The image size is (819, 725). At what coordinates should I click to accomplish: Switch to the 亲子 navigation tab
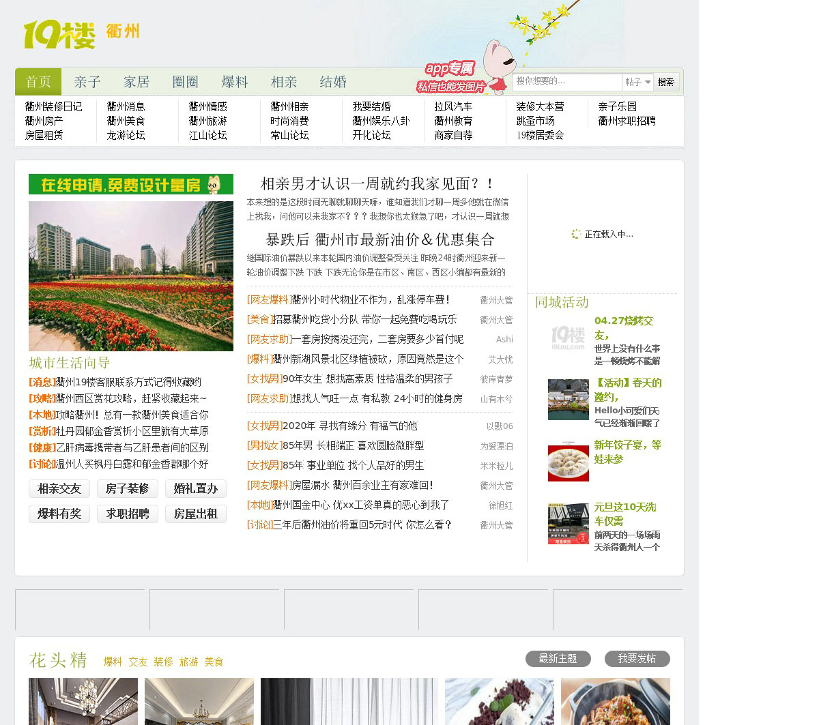tap(87, 82)
